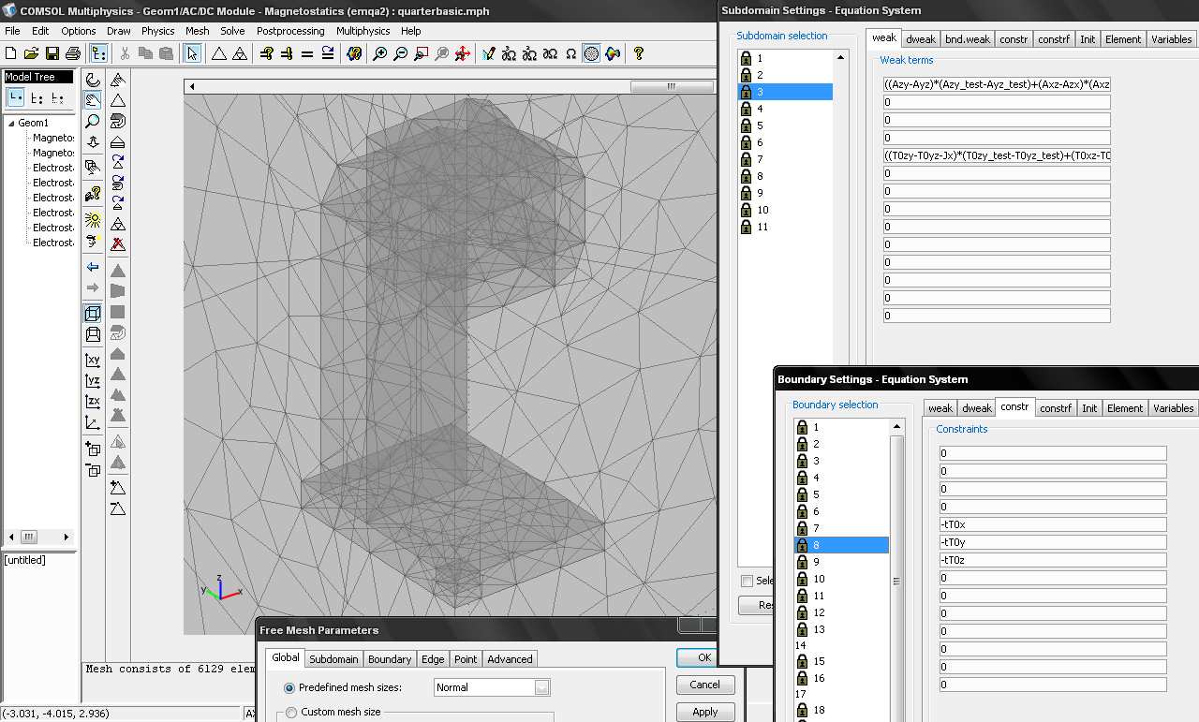Open the Multiphysics menu
This screenshot has width=1199, height=722.
[x=363, y=31]
